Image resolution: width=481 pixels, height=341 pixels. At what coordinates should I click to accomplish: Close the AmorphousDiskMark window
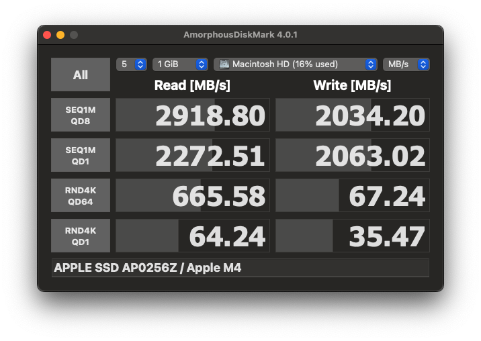point(47,35)
